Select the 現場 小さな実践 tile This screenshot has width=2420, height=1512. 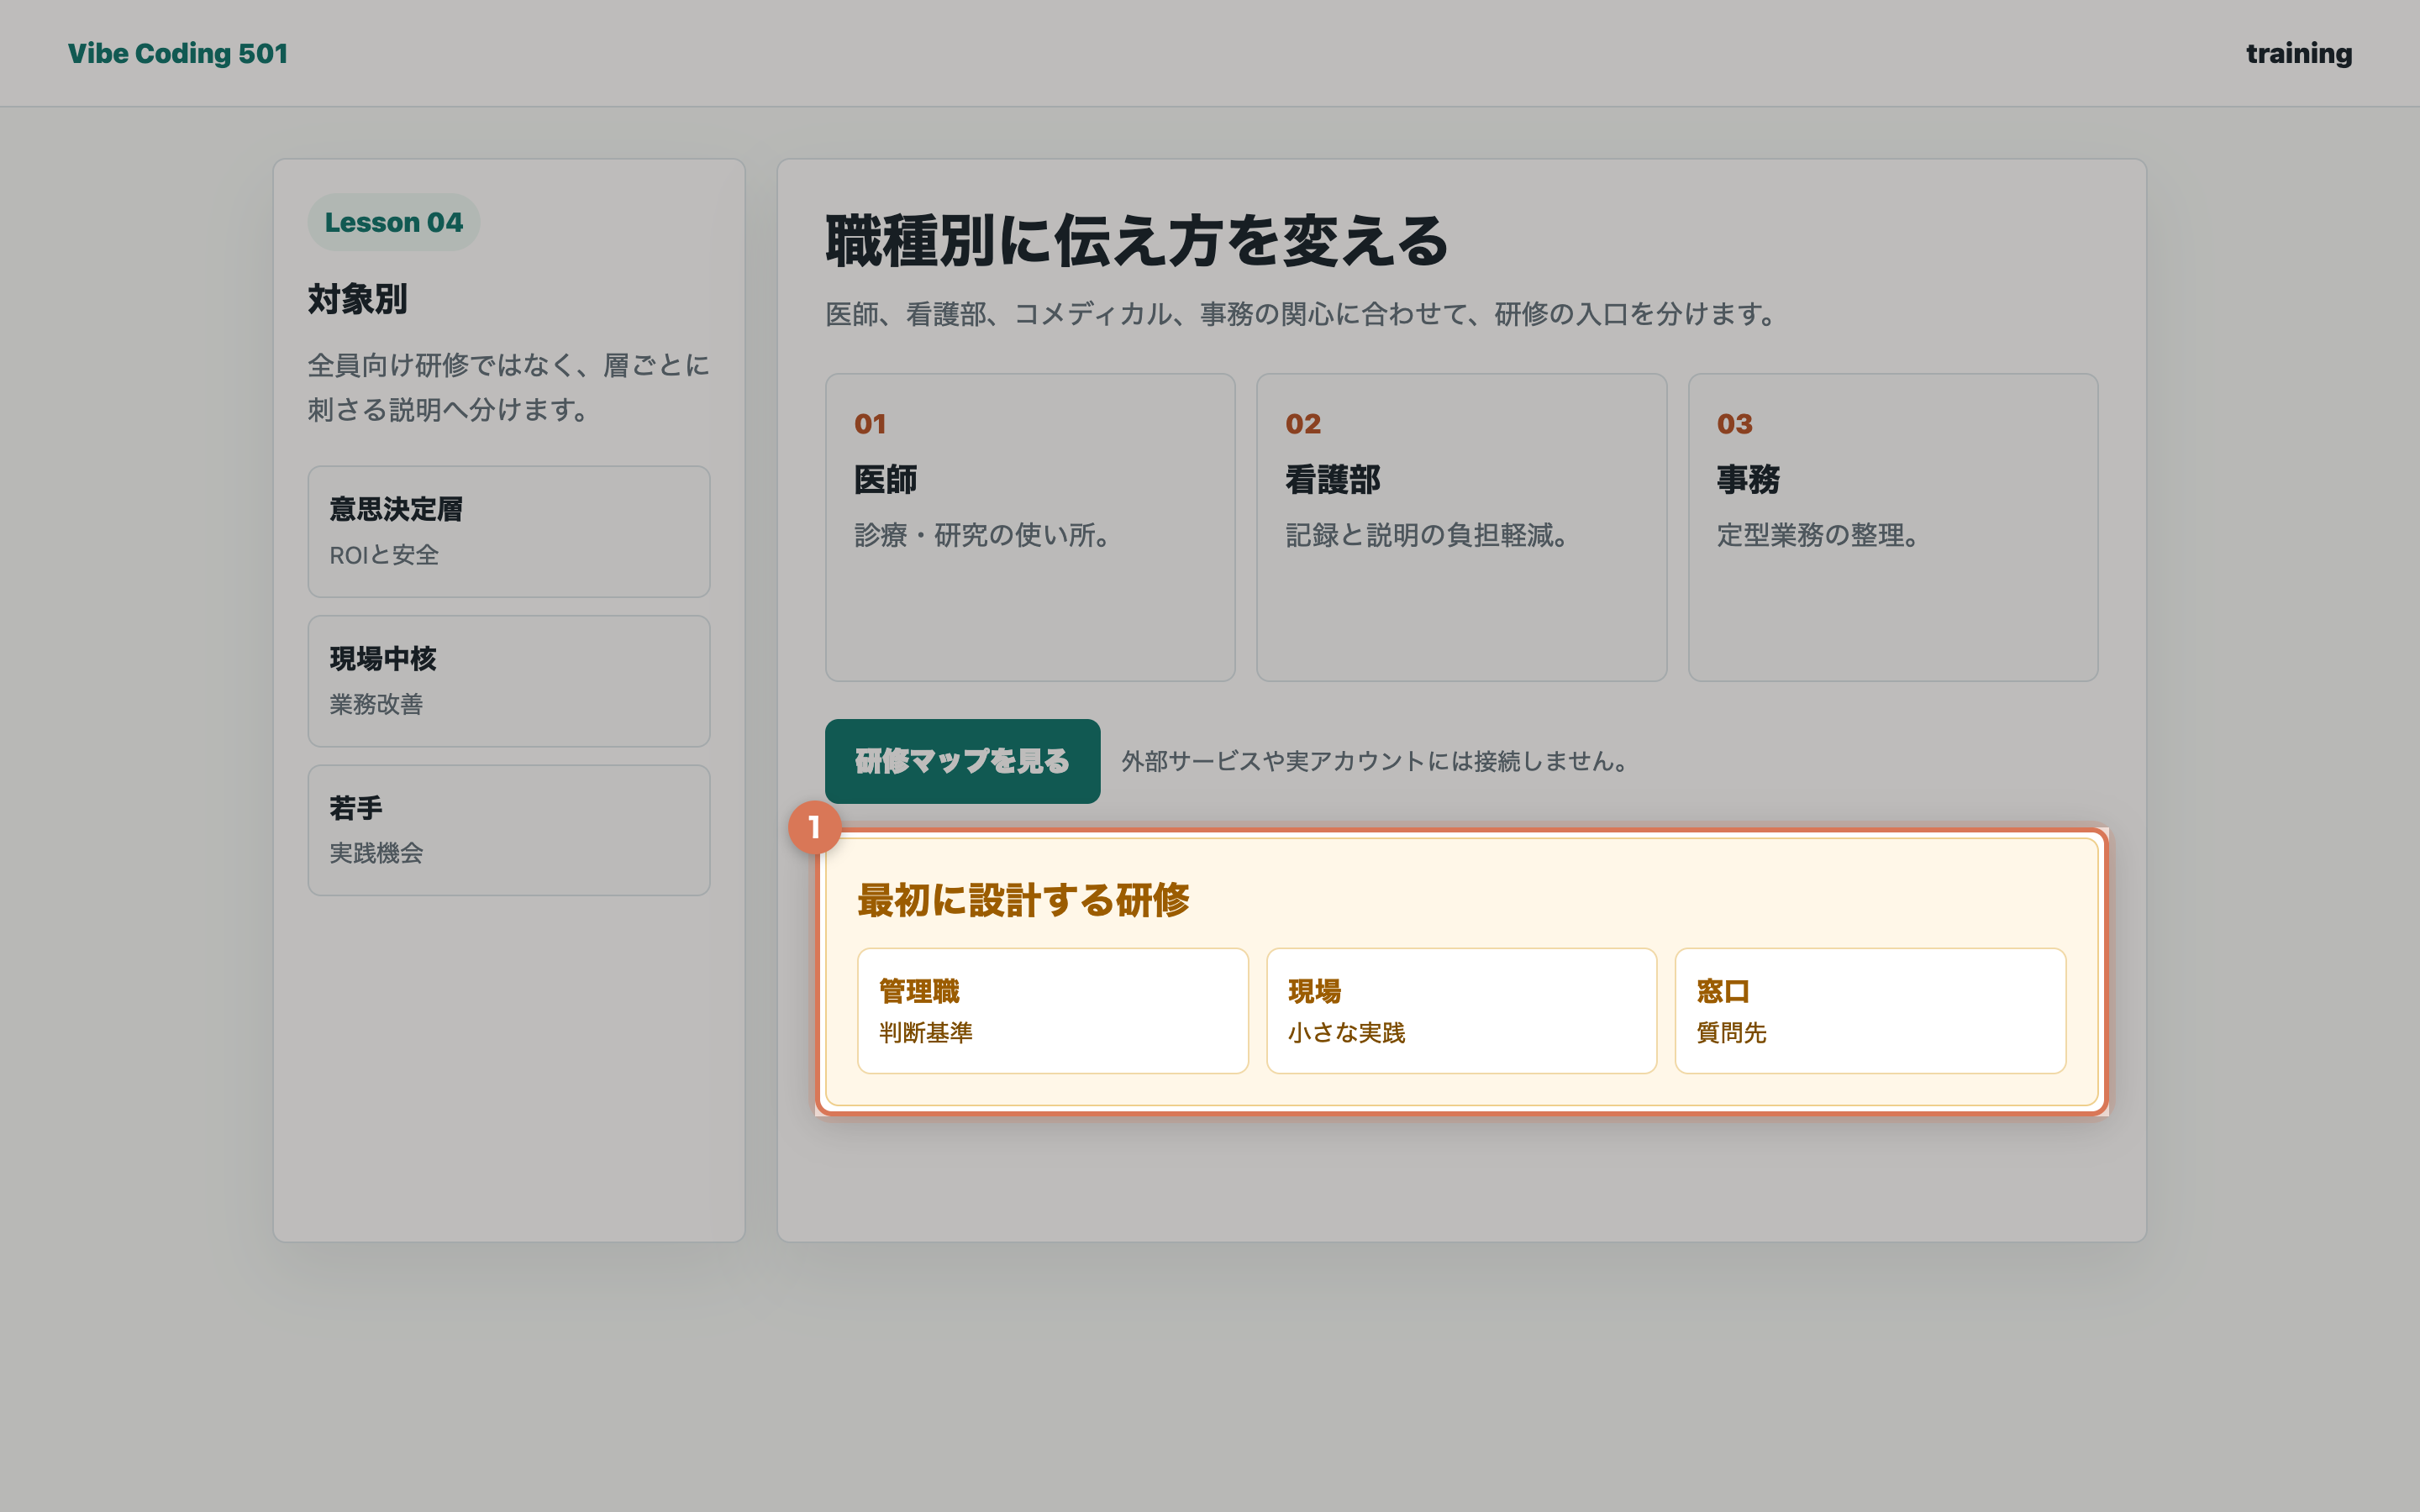pyautogui.click(x=1461, y=1011)
